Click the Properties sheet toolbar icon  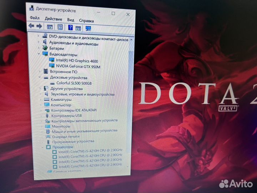tap(60, 27)
